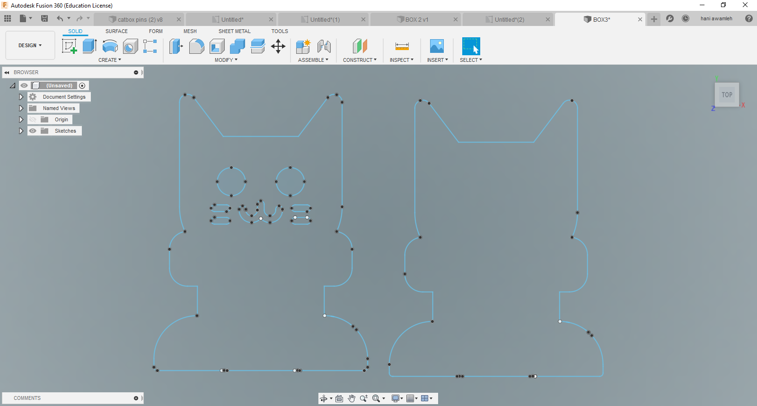Open the Job Status clock icon
757x406 pixels.
[686, 18]
